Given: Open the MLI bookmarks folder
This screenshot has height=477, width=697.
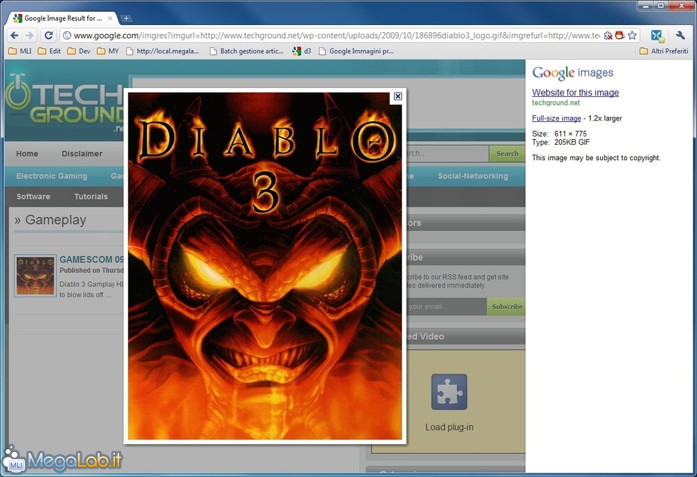Looking at the screenshot, I should point(20,51).
